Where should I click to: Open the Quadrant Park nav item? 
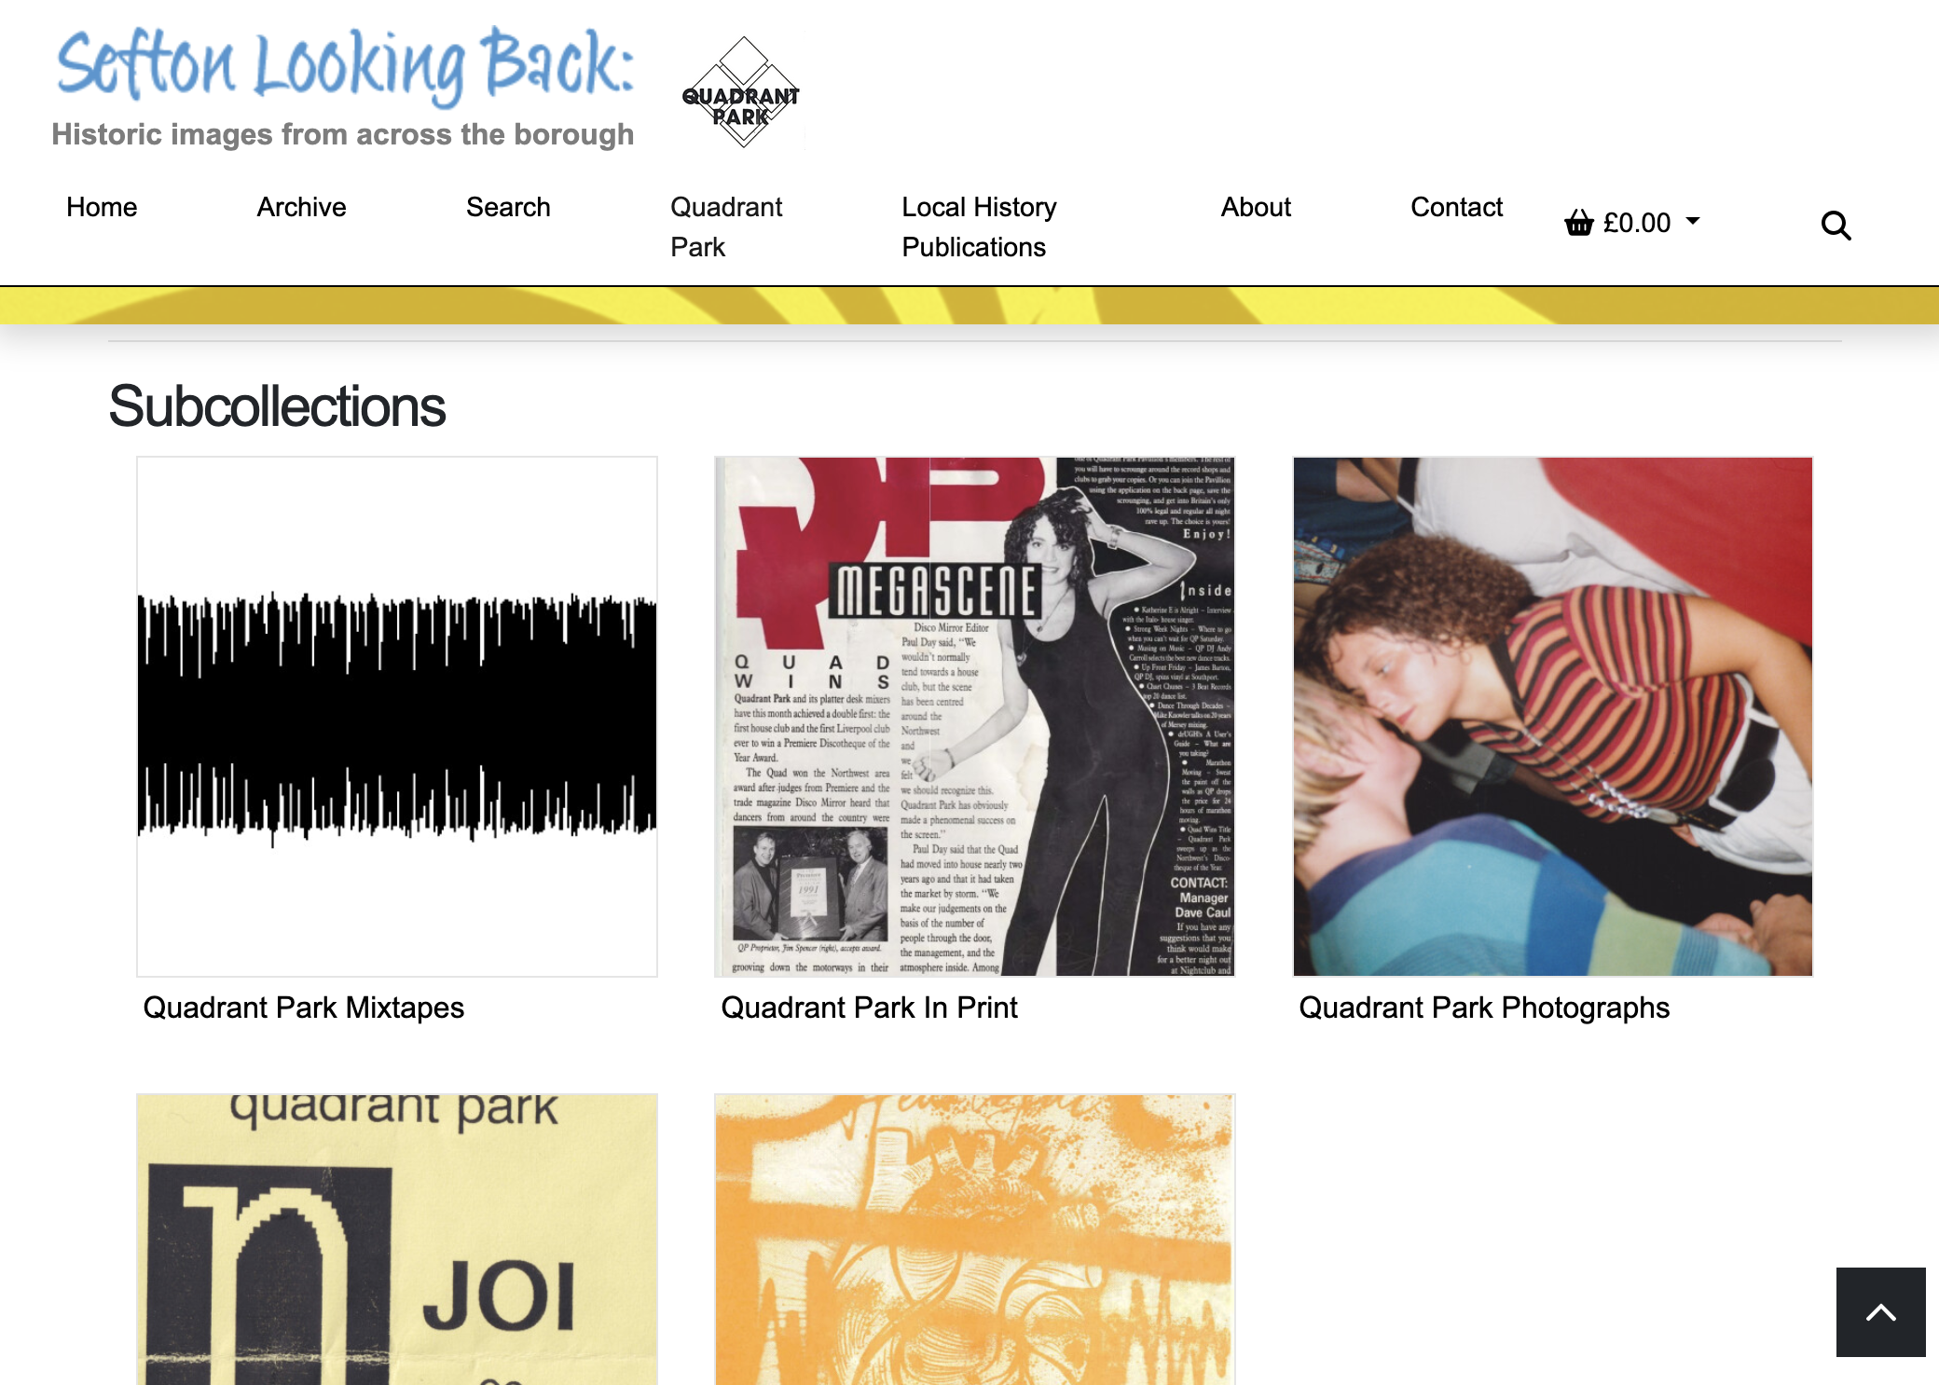coord(726,226)
